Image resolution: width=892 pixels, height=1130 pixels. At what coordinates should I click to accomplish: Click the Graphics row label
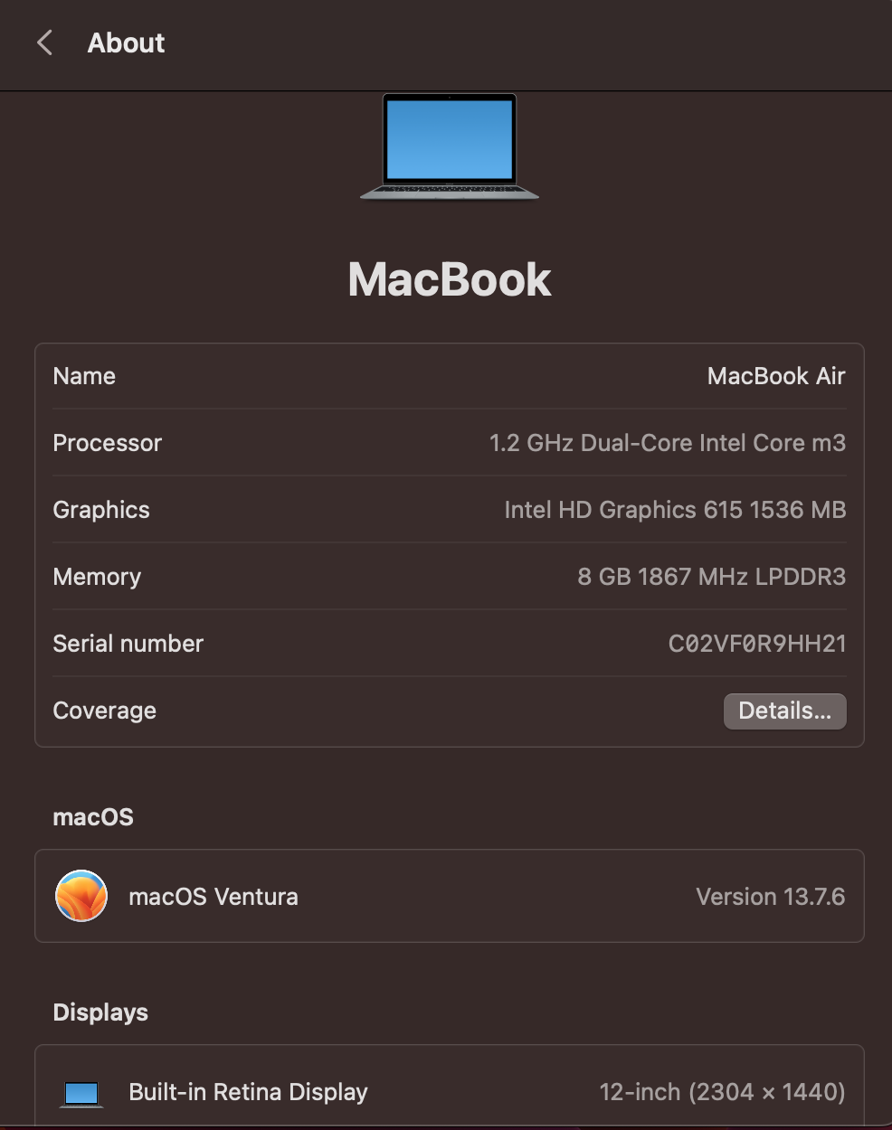click(101, 510)
